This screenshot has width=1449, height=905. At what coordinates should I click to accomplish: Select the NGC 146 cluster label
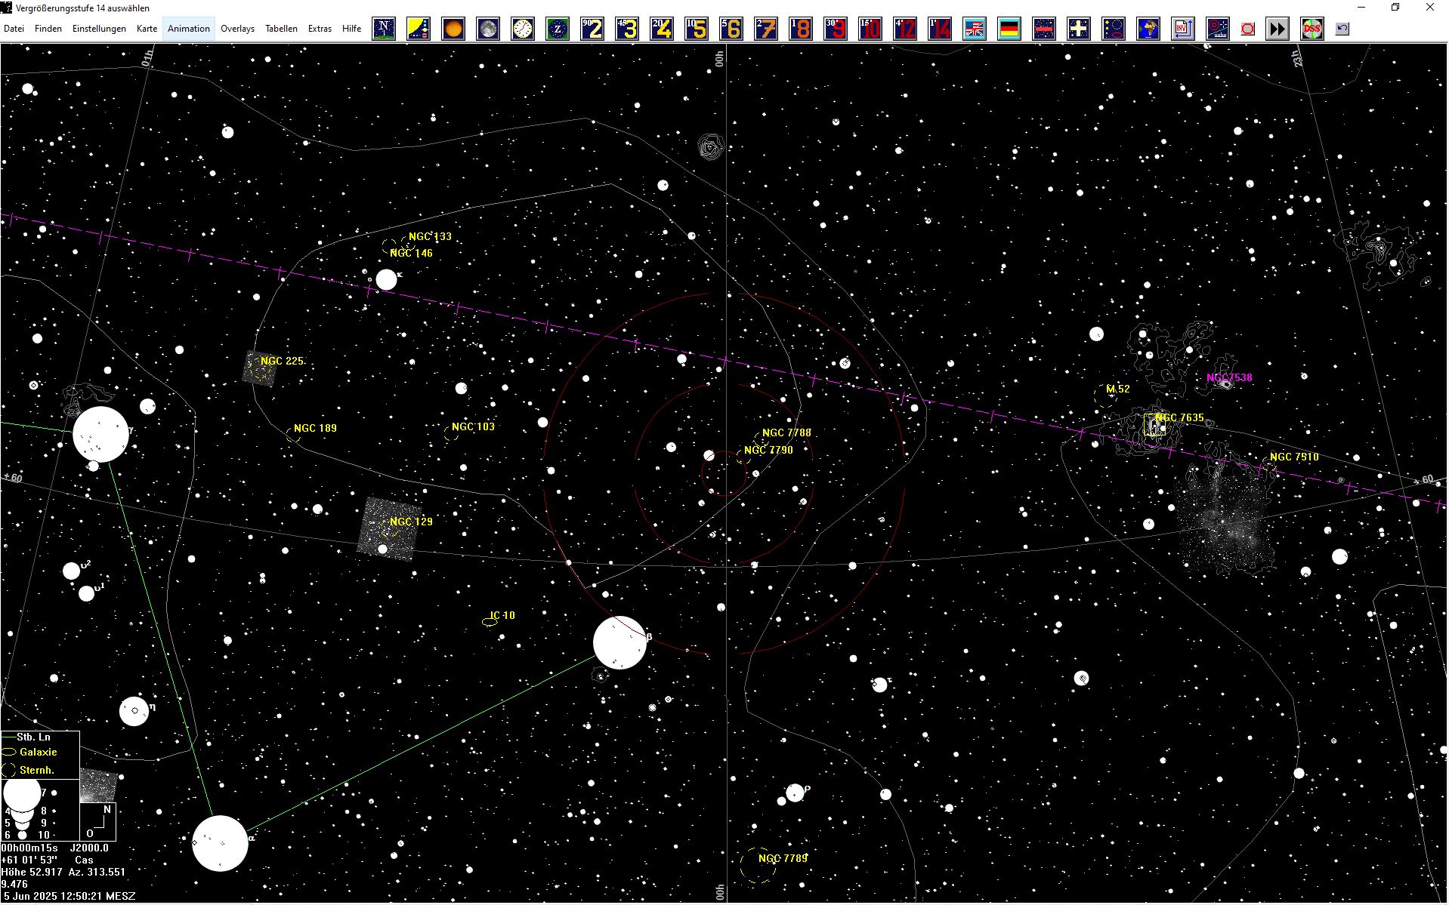click(x=411, y=253)
